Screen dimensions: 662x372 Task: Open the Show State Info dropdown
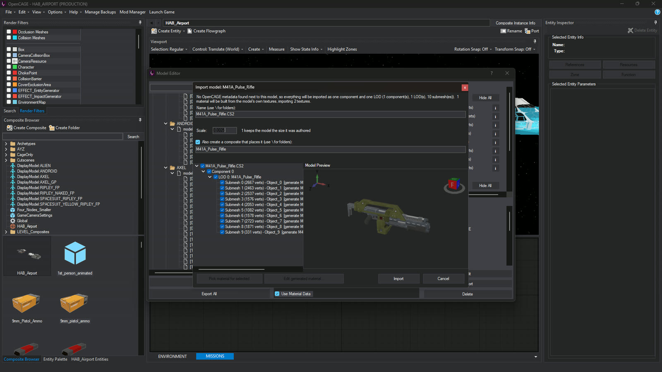(306, 49)
